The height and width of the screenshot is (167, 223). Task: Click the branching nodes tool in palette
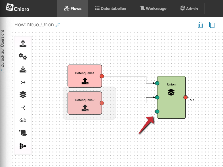tap(23, 146)
